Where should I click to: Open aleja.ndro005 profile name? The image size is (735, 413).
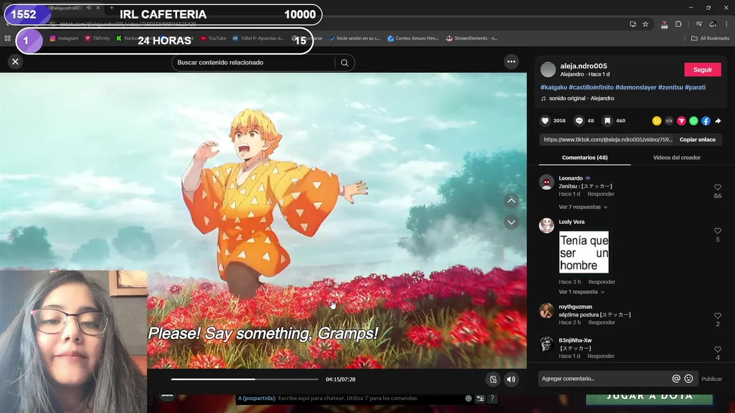(x=583, y=66)
